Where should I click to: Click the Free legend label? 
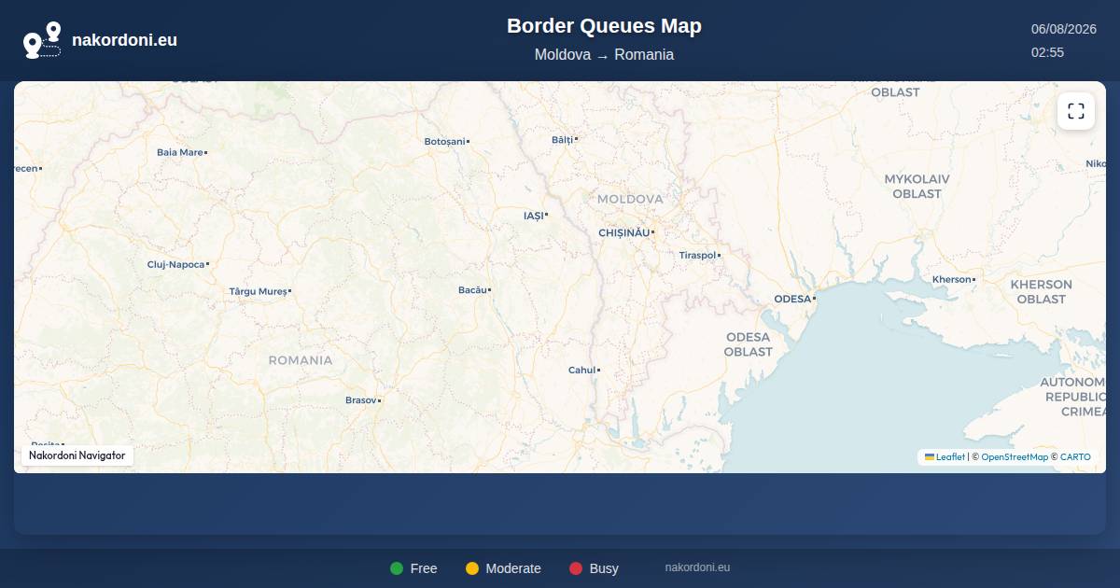click(424, 568)
